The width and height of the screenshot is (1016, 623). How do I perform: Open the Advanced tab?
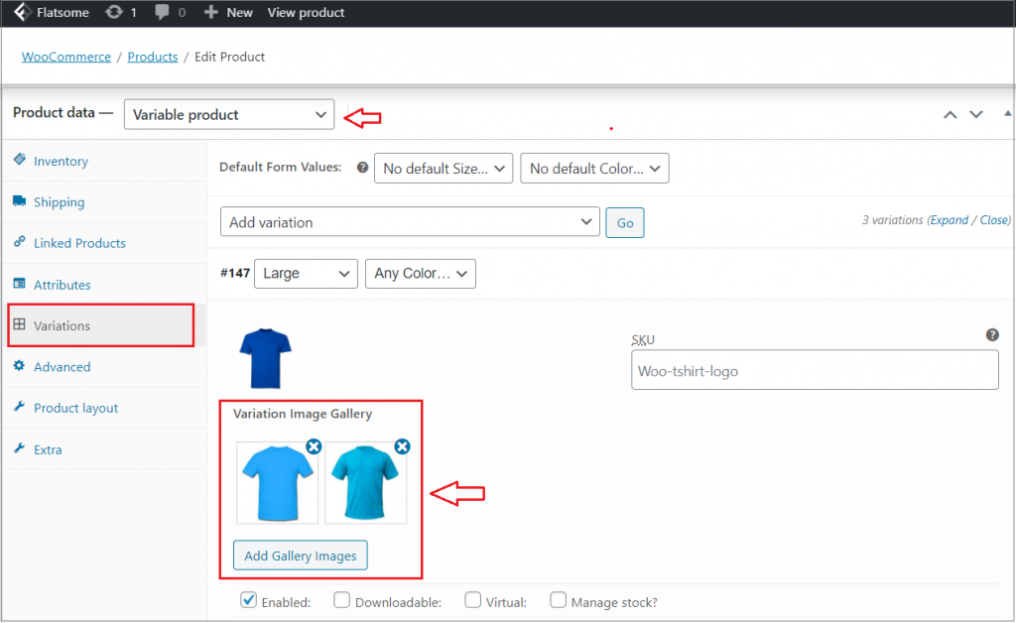point(104,366)
